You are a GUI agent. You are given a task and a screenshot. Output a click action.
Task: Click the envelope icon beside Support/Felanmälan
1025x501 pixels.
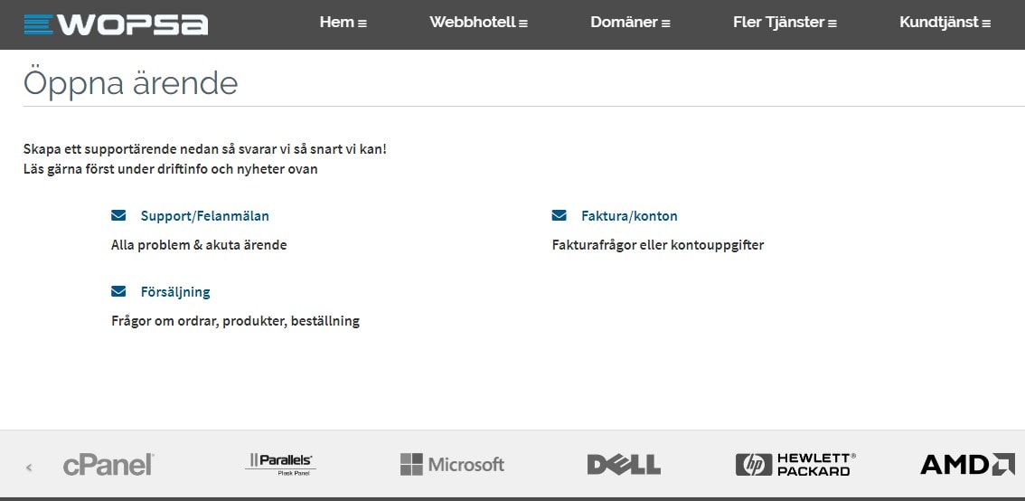118,215
